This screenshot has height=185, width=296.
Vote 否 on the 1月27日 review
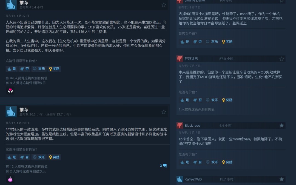pyautogui.click(x=25, y=69)
